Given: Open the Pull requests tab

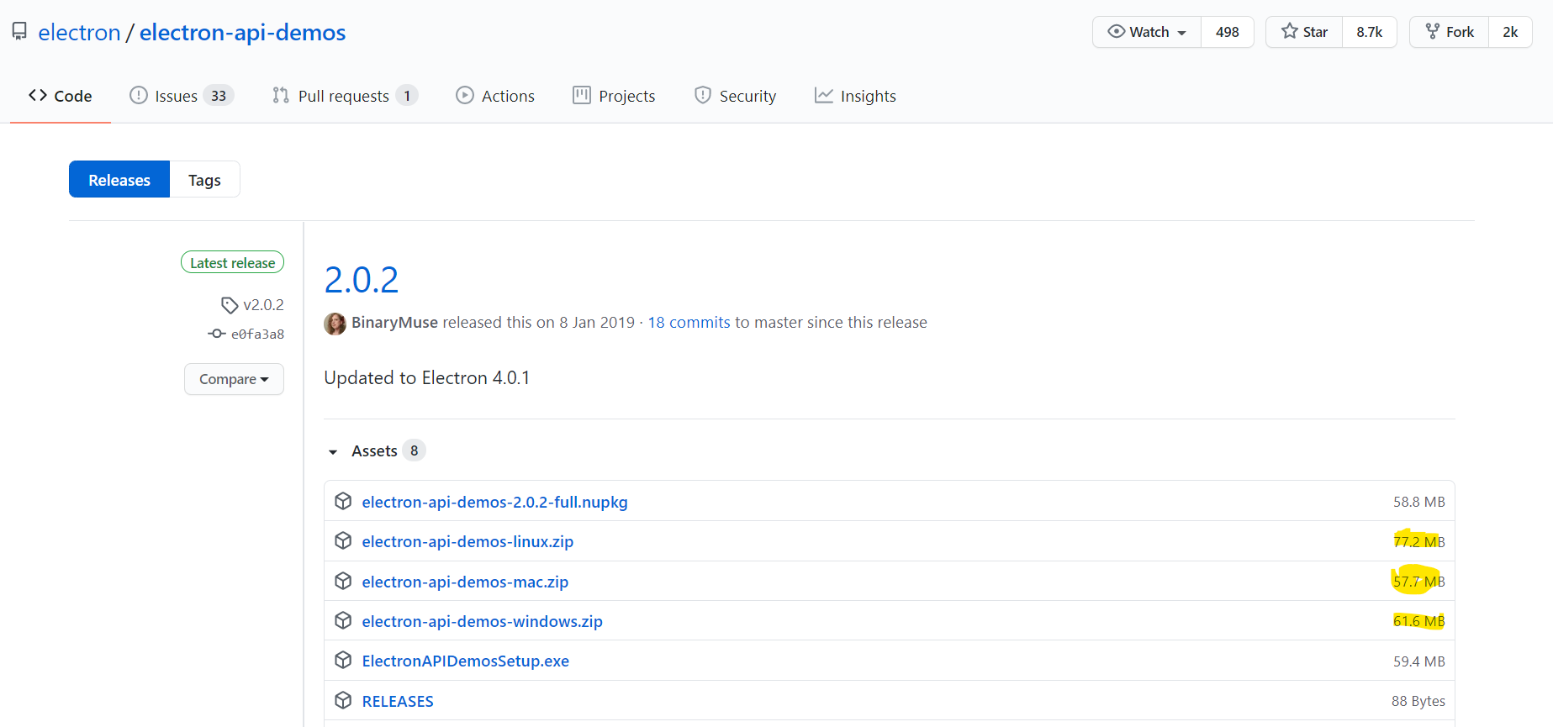Looking at the screenshot, I should (x=345, y=96).
